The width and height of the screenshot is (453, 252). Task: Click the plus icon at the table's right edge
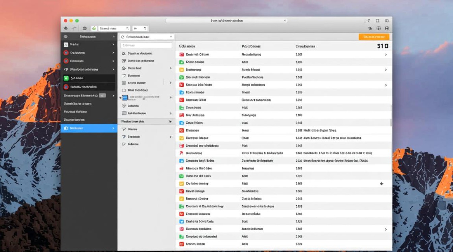coord(382,184)
